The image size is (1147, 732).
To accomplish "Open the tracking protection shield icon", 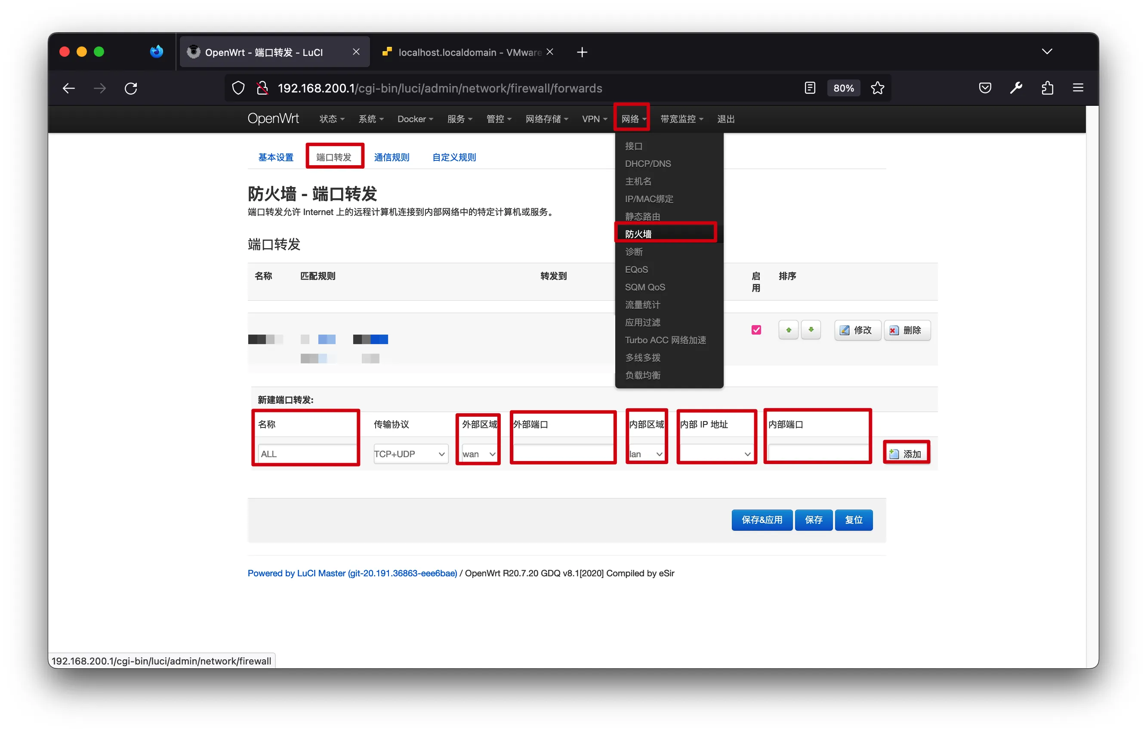I will (x=238, y=88).
